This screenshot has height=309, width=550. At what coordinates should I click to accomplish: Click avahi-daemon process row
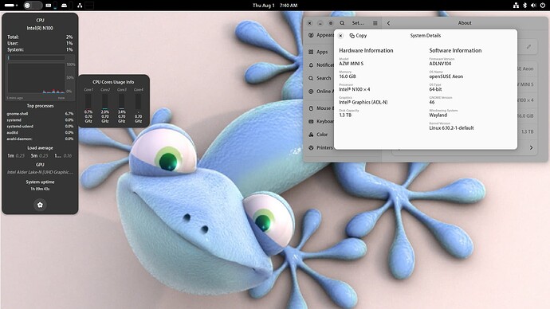point(40,139)
